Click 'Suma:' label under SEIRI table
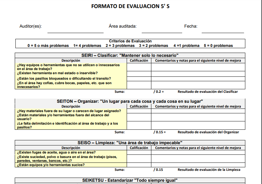Viewport: 262px width, 184px height. pos(120,92)
